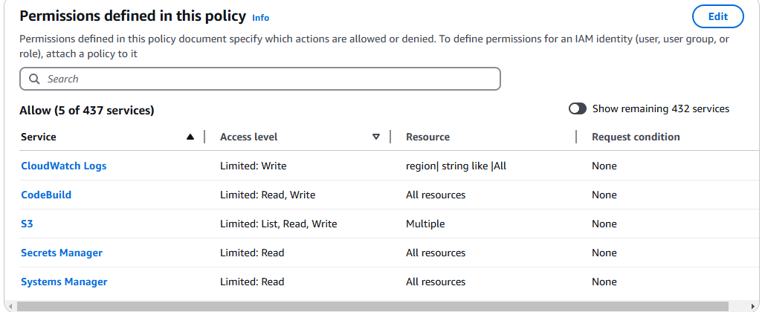The image size is (765, 312).
Task: Open the Info link beside heading
Action: (260, 18)
